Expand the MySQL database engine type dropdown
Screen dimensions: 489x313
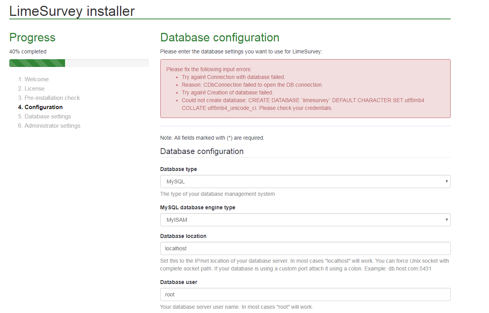305,220
